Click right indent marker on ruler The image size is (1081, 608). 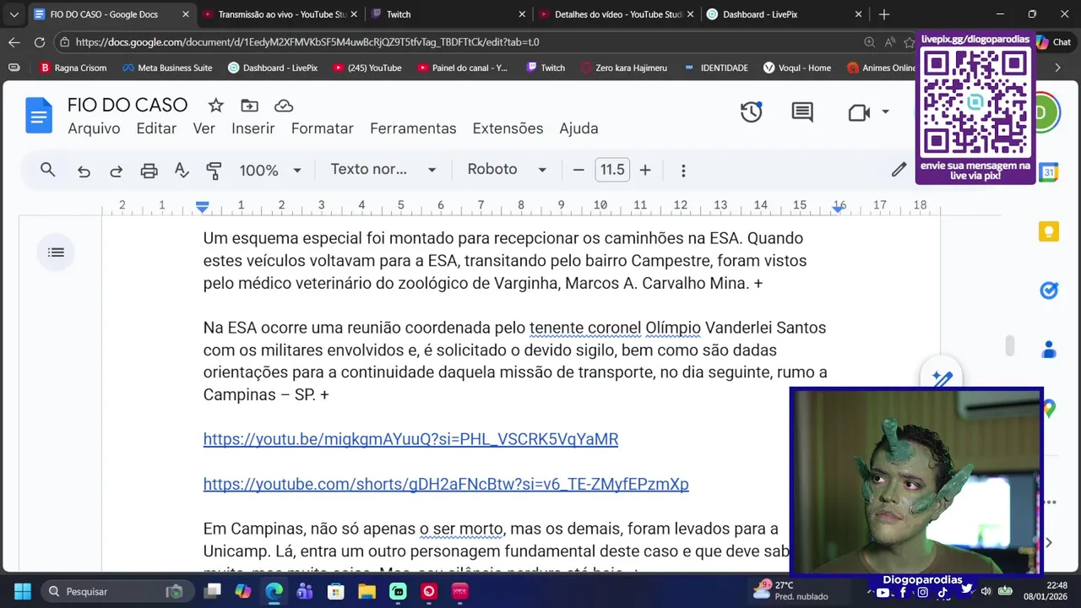[x=839, y=208]
